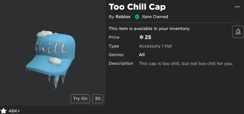The width and height of the screenshot is (244, 114).
Task: Click the Price label
Action: [114, 37]
